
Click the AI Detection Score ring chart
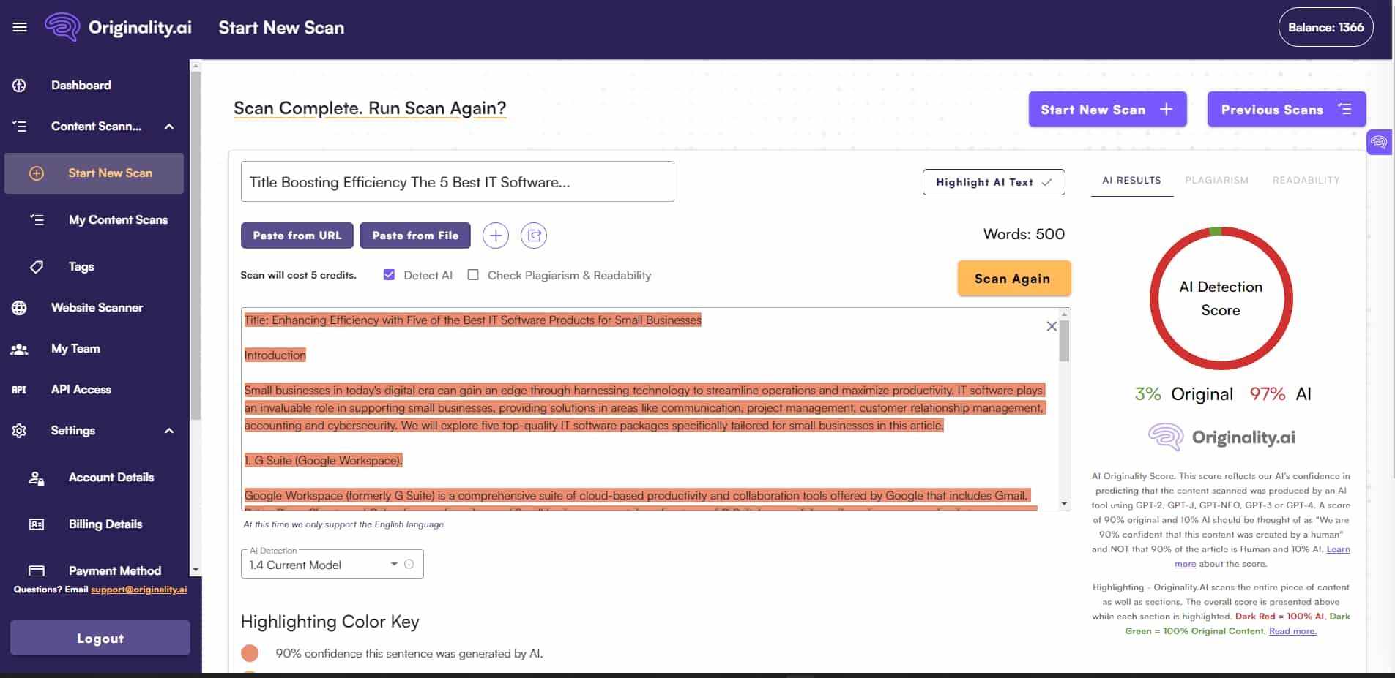(1221, 298)
